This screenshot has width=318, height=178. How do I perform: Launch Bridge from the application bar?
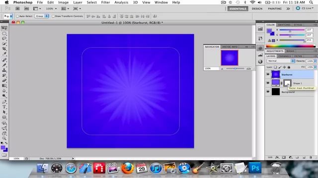(x=18, y=8)
